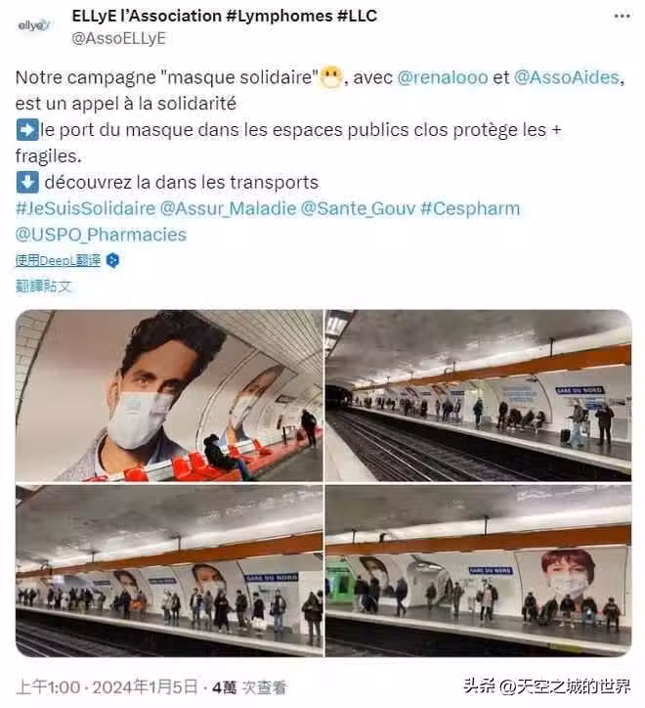The image size is (645, 708).
Task: Open the @USPO_Pharmacies mention
Action: (x=101, y=235)
